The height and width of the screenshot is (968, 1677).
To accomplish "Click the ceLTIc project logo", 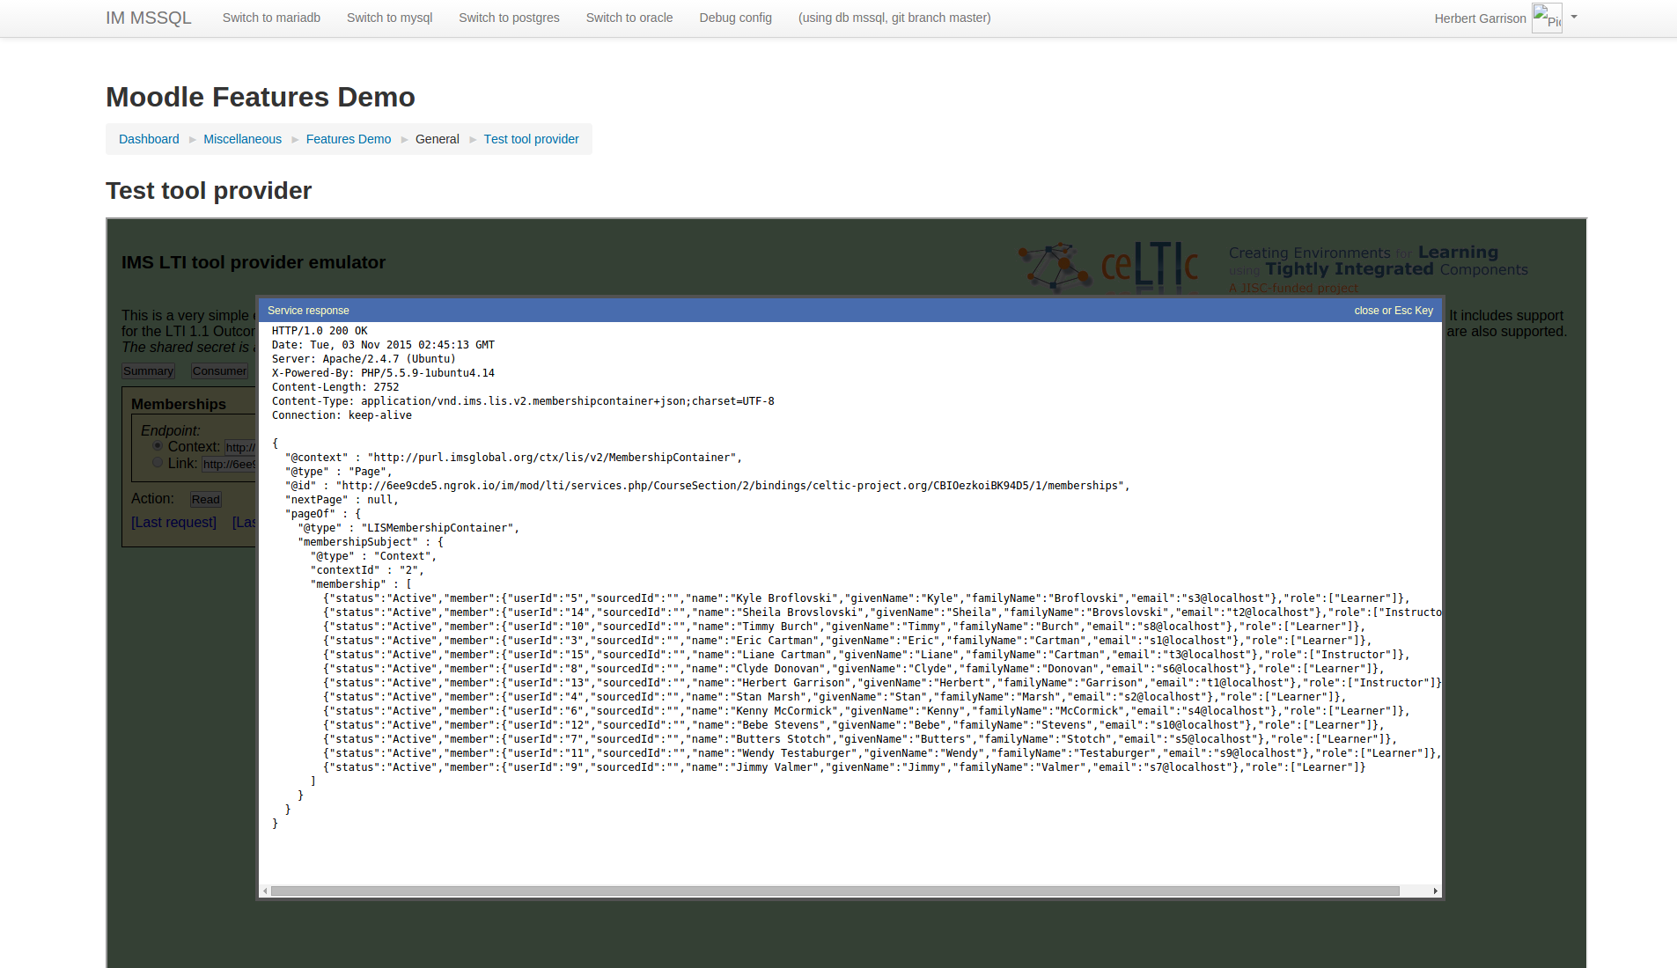I will coord(1108,266).
